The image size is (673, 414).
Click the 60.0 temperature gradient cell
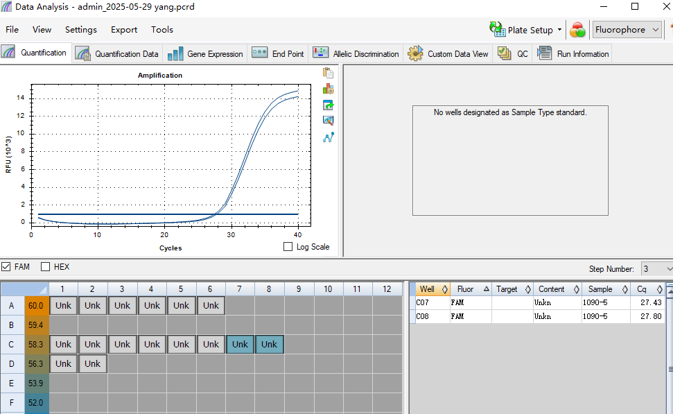tap(37, 305)
